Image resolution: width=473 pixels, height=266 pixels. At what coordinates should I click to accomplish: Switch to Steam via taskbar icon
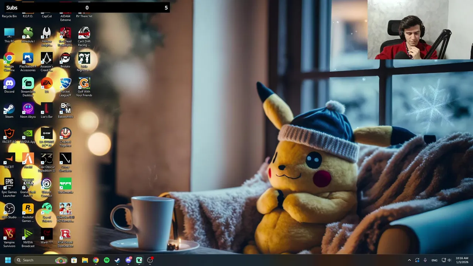(117, 260)
